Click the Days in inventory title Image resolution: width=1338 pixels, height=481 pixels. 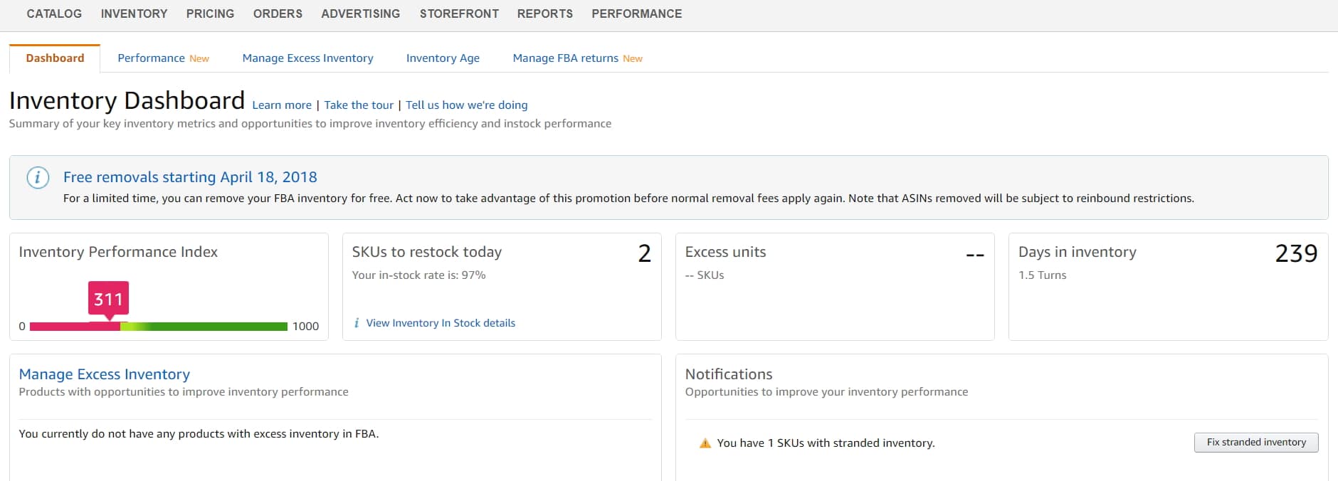pyautogui.click(x=1078, y=252)
